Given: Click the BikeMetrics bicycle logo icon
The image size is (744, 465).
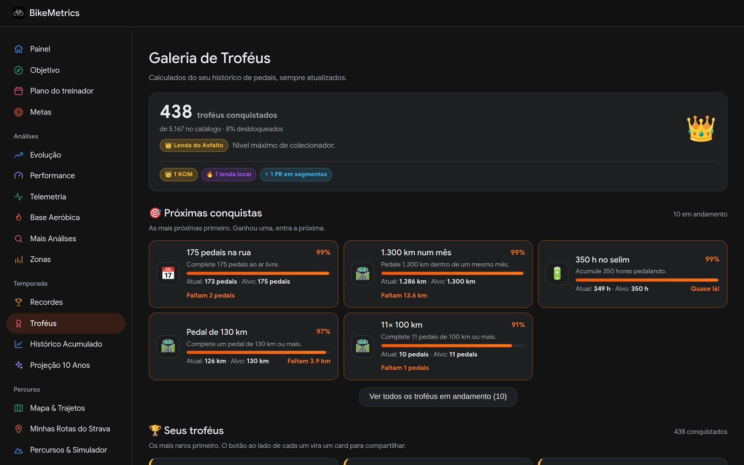Looking at the screenshot, I should click(x=19, y=13).
